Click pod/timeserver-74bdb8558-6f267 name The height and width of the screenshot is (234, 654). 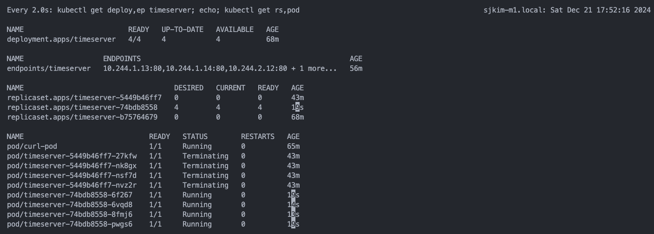(x=70, y=195)
